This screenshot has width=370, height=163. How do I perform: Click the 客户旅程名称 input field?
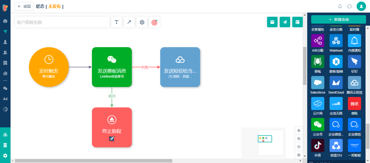pyautogui.click(x=62, y=22)
